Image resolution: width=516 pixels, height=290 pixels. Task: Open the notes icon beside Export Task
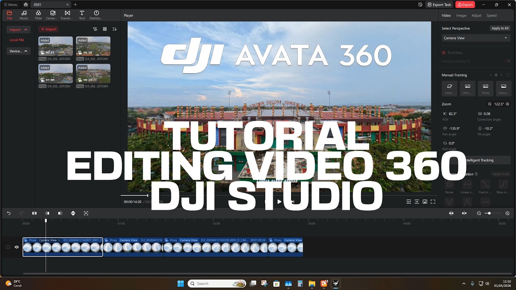pos(420,4)
